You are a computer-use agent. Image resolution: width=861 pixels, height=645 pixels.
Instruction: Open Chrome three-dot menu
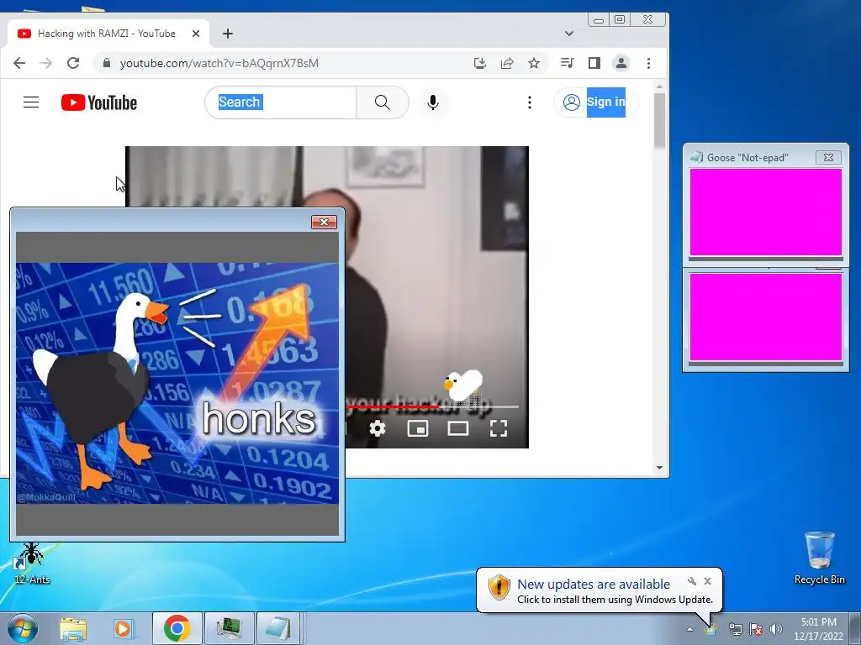(648, 63)
